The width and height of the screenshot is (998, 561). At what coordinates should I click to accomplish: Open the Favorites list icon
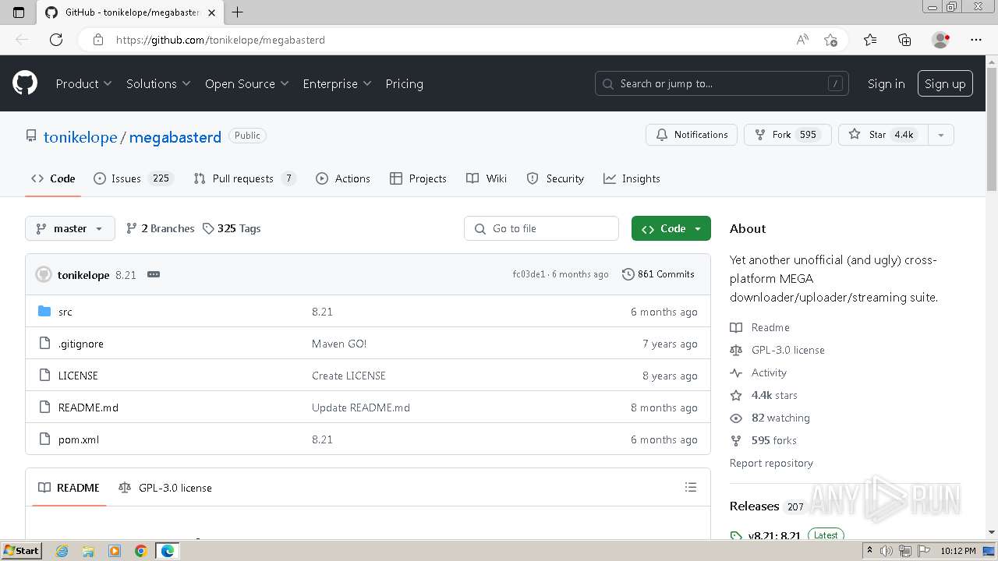[870, 40]
